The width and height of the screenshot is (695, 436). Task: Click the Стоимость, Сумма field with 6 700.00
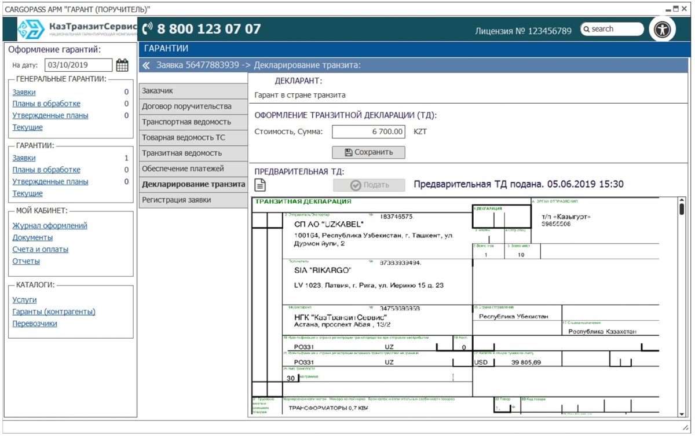(368, 132)
